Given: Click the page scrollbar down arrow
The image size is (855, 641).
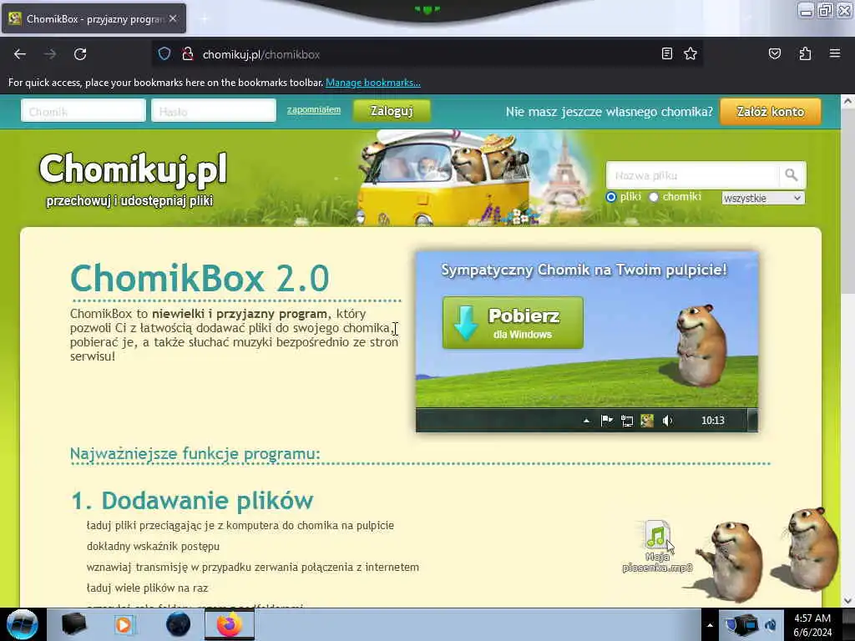Looking at the screenshot, I should (x=847, y=601).
